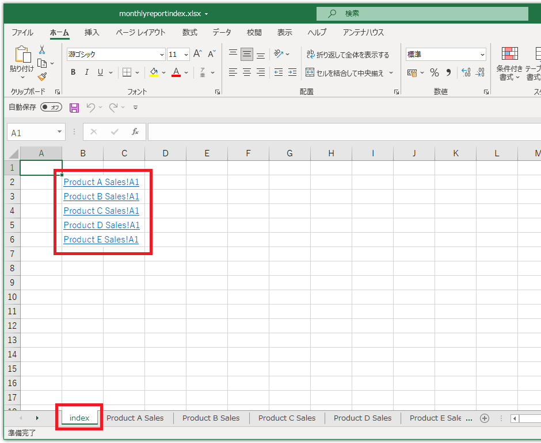
Task: Apply bold formatting
Action: pyautogui.click(x=73, y=72)
